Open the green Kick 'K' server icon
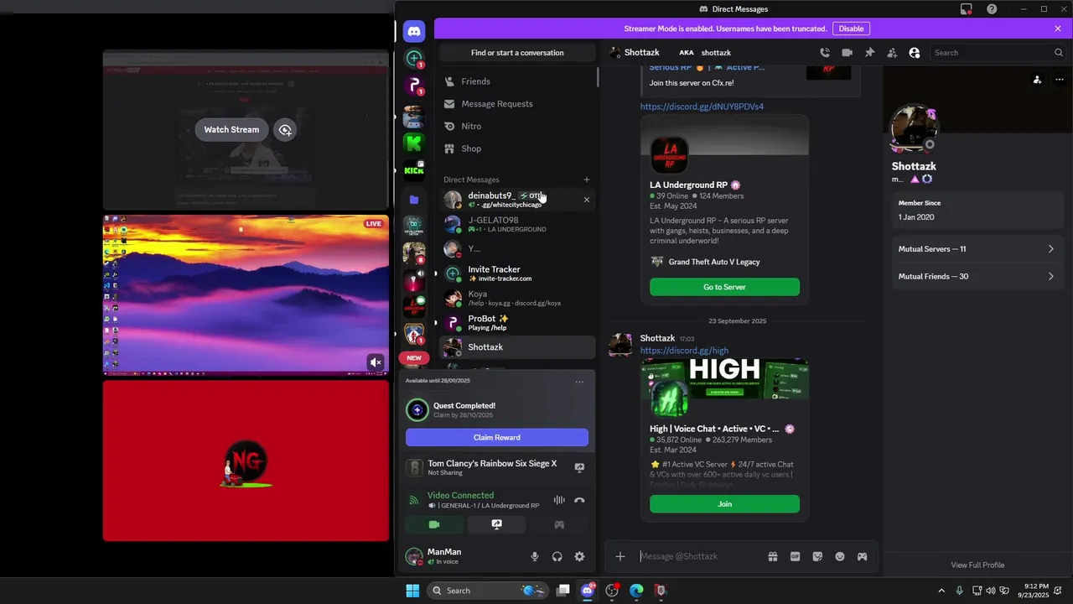Image resolution: width=1073 pixels, height=604 pixels. pos(414,143)
